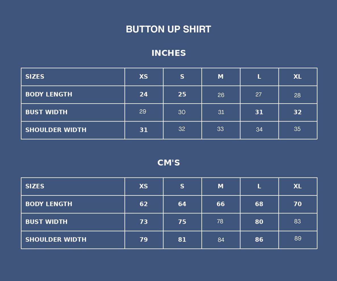Click the 79 shoulder width cell
Screen dimensions: 337x281
point(143,240)
